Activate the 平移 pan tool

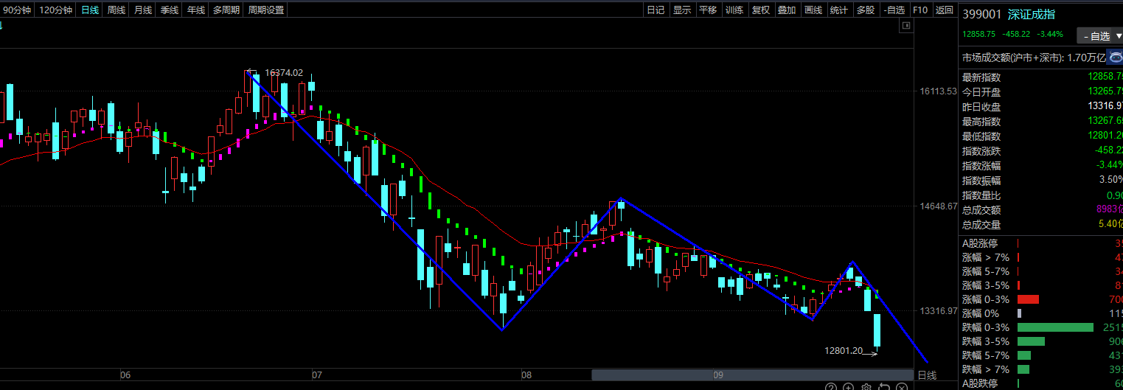click(708, 10)
